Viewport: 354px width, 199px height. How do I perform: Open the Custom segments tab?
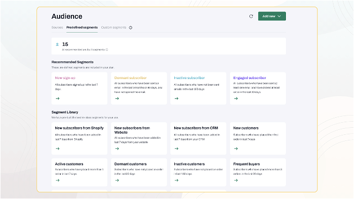tap(113, 27)
